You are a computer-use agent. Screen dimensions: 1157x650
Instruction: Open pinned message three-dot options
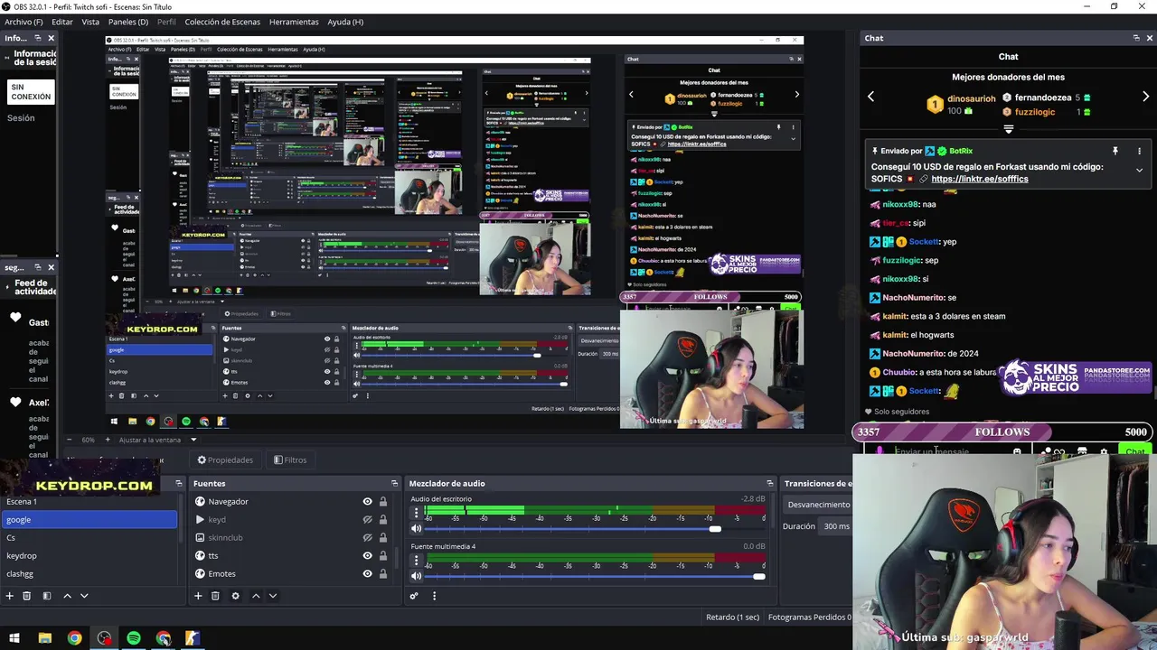(1139, 151)
